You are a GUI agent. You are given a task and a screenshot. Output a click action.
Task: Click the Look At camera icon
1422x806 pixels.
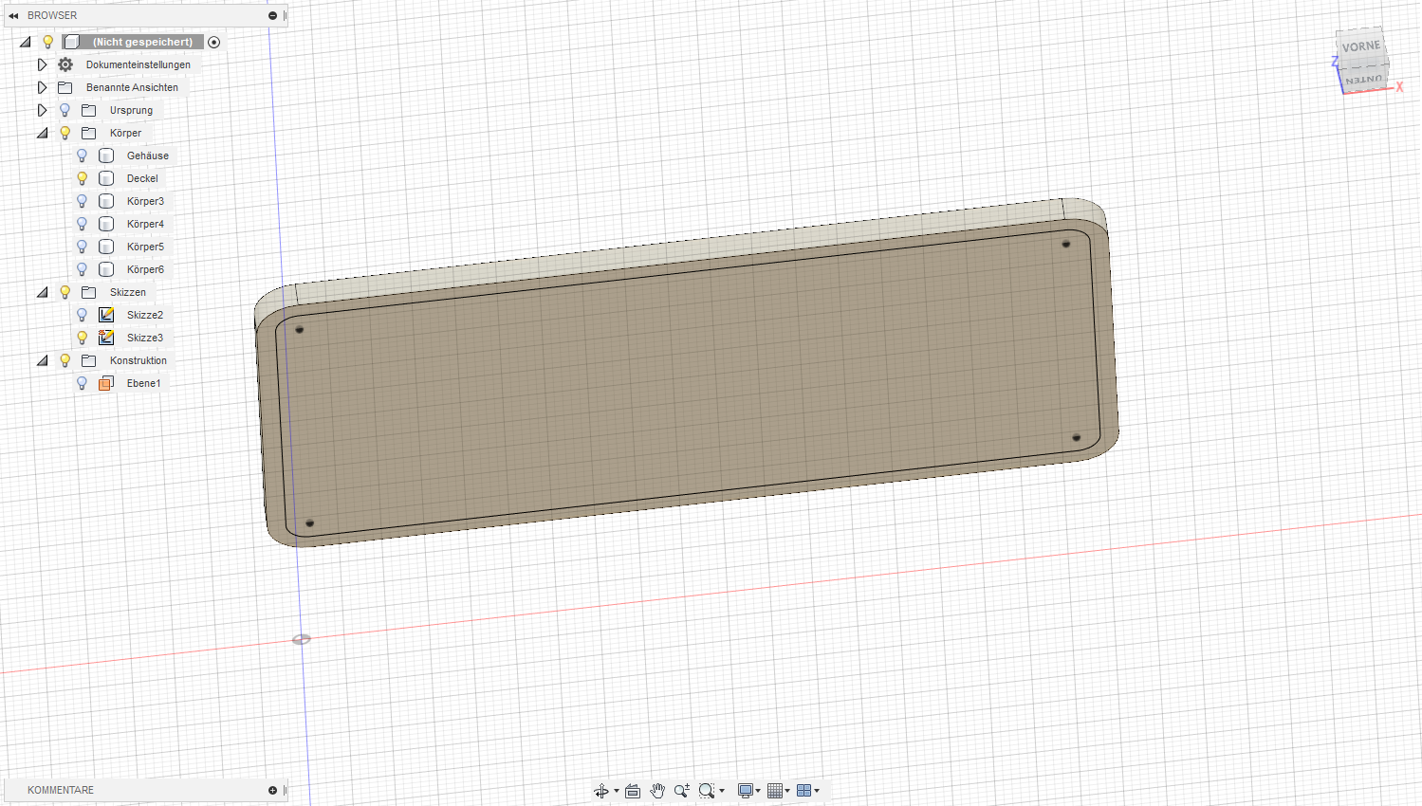(633, 791)
